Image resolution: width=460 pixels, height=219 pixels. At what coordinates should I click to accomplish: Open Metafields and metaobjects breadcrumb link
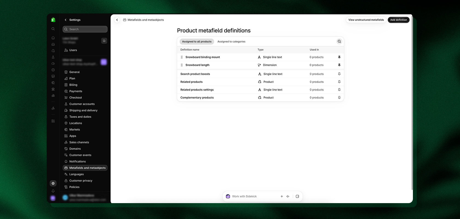[146, 20]
